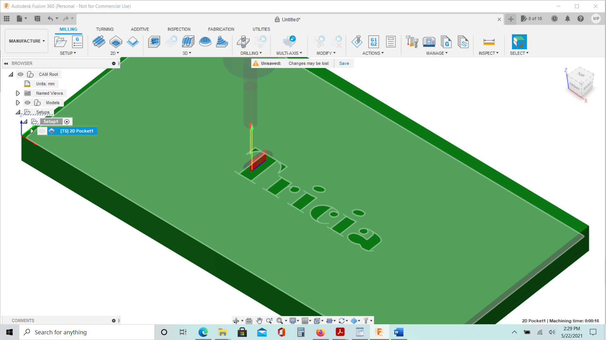This screenshot has height=340, width=606.
Task: Toggle visibility of 2D Pocket1 toolpath
Action: (x=42, y=131)
